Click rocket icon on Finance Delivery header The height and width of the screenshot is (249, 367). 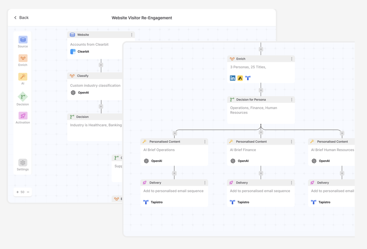point(231,182)
